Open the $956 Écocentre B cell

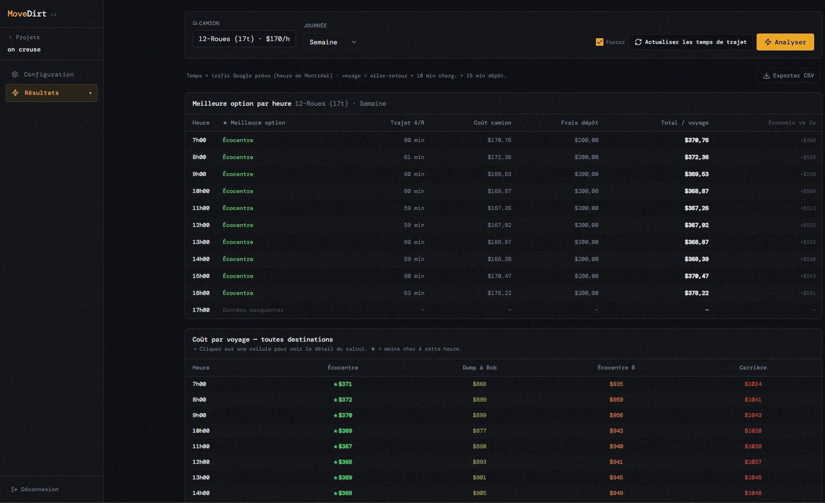pos(616,415)
